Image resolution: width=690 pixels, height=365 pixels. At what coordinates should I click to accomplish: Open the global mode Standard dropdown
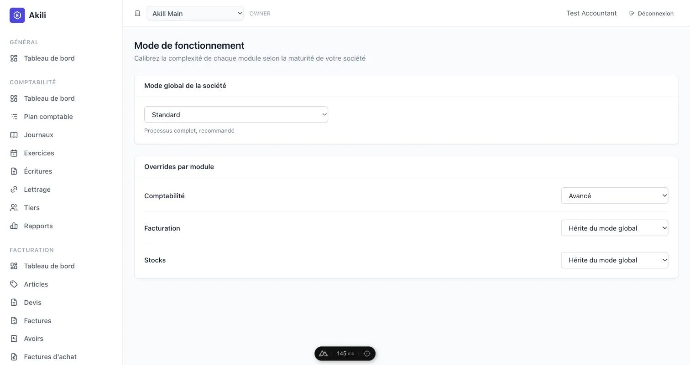(x=236, y=114)
